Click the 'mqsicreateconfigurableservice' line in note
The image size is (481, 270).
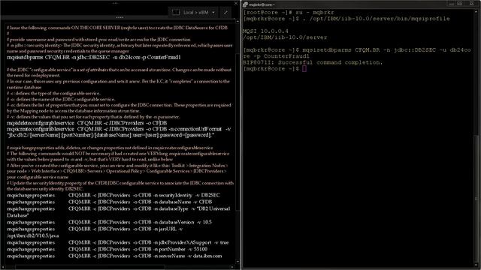[x=119, y=129]
